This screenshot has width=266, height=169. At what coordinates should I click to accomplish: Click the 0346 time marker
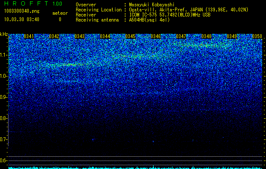[x=156, y=36]
